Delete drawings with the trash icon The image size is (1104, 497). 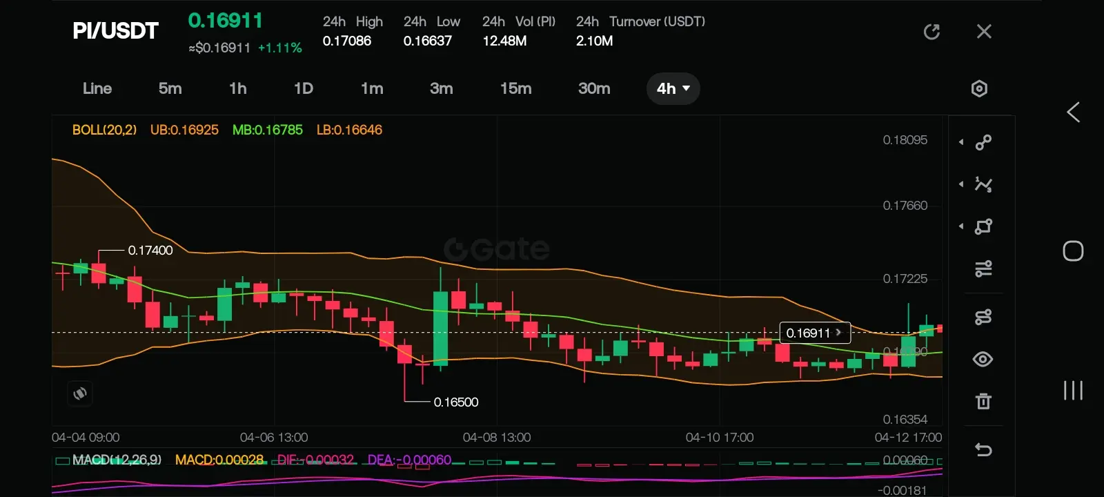983,401
